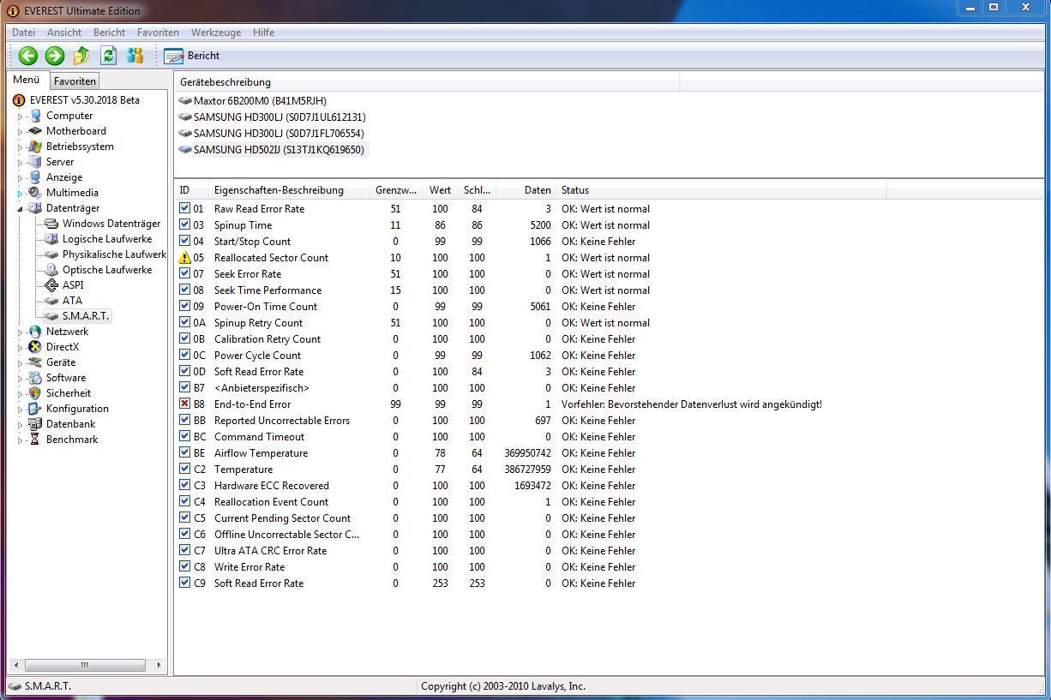Toggle checkbox for Spinup Time row
Screen dimensions: 1051x700
tap(184, 225)
